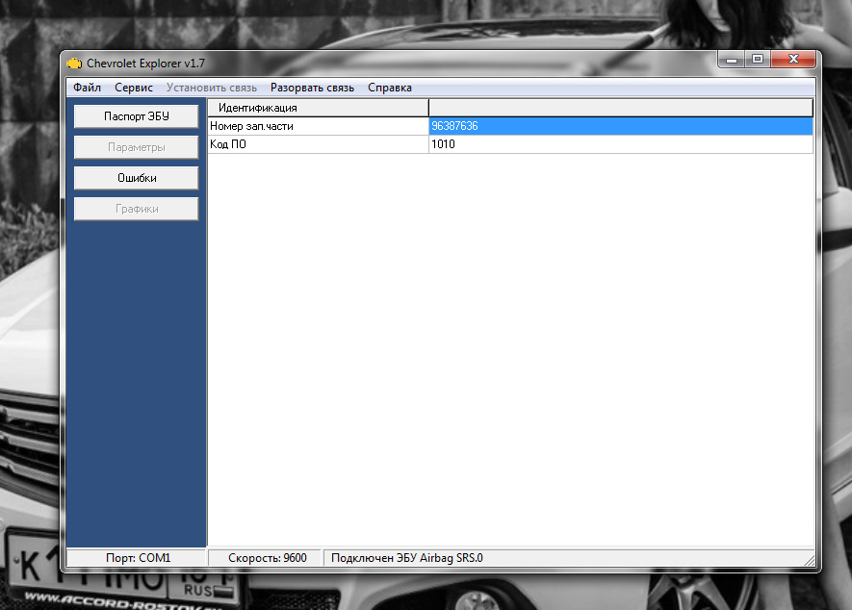
Task: Maximize the Chevrolet Explorer window
Action: click(758, 60)
